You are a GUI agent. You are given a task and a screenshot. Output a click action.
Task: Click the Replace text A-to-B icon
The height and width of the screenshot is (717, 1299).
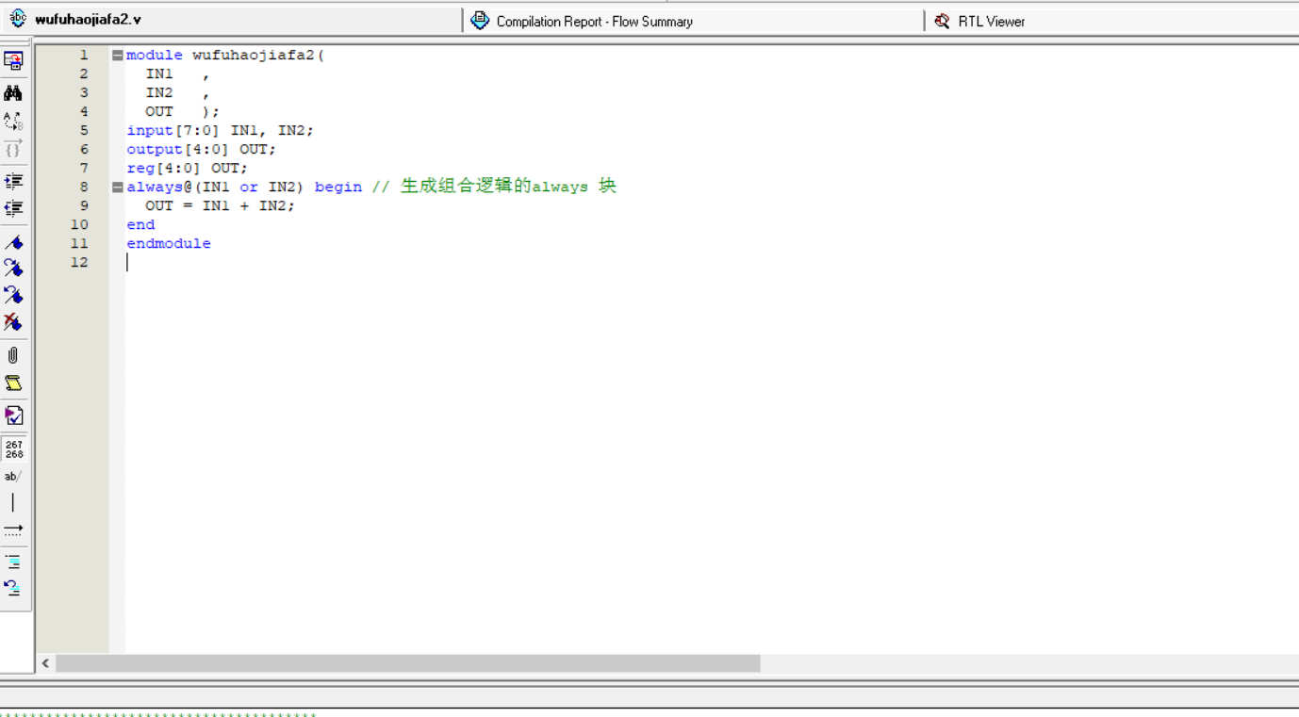tap(13, 121)
